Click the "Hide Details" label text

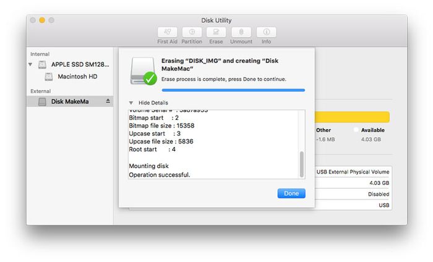pyautogui.click(x=153, y=103)
